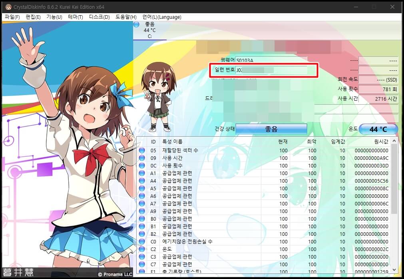Click the status orb for row A9

pos(142,211)
